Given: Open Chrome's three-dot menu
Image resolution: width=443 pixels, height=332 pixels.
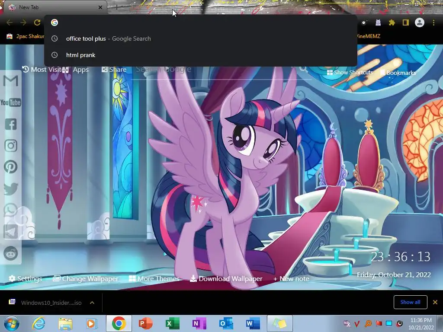Looking at the screenshot, I should tap(433, 22).
